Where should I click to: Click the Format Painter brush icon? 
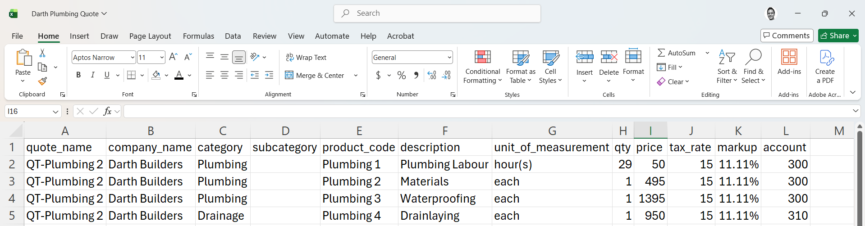click(x=42, y=81)
